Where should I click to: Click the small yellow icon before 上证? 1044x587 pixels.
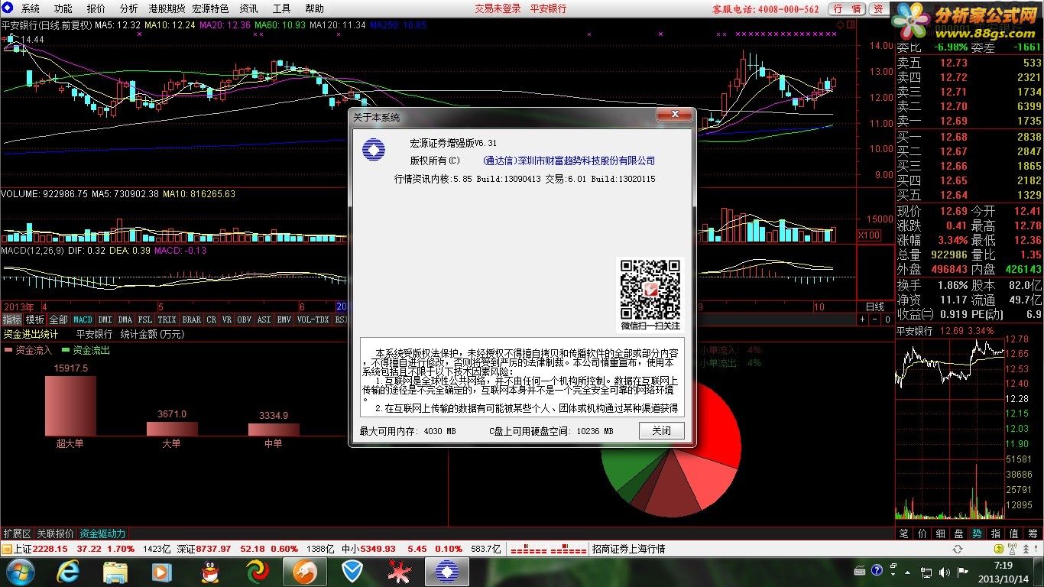pos(6,549)
